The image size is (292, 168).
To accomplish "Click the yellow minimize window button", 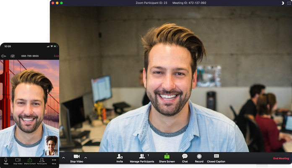I will pos(57,3).
